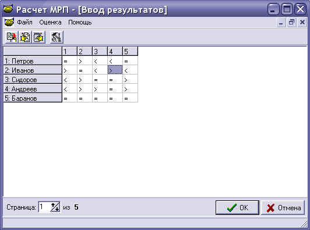Viewport: 310px width, 230px height.
Task: Select Андреев row cell in column 5
Action: pyautogui.click(x=131, y=89)
